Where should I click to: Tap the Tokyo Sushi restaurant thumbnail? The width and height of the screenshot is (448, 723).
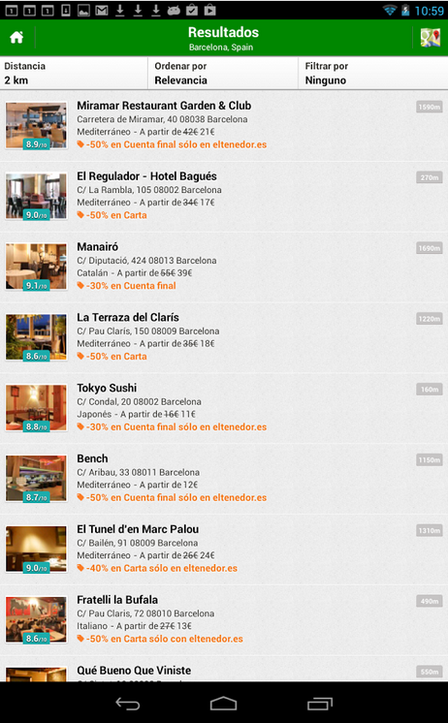tap(37, 408)
